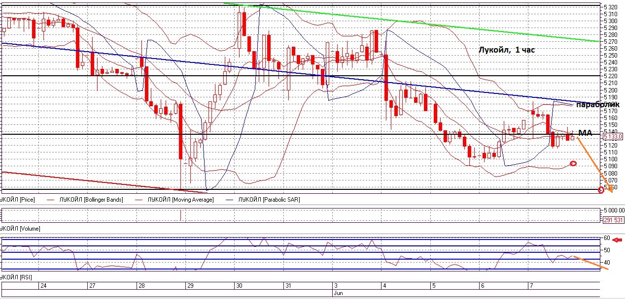Click date 24 on time axis
The image size is (625, 299).
click(x=43, y=285)
